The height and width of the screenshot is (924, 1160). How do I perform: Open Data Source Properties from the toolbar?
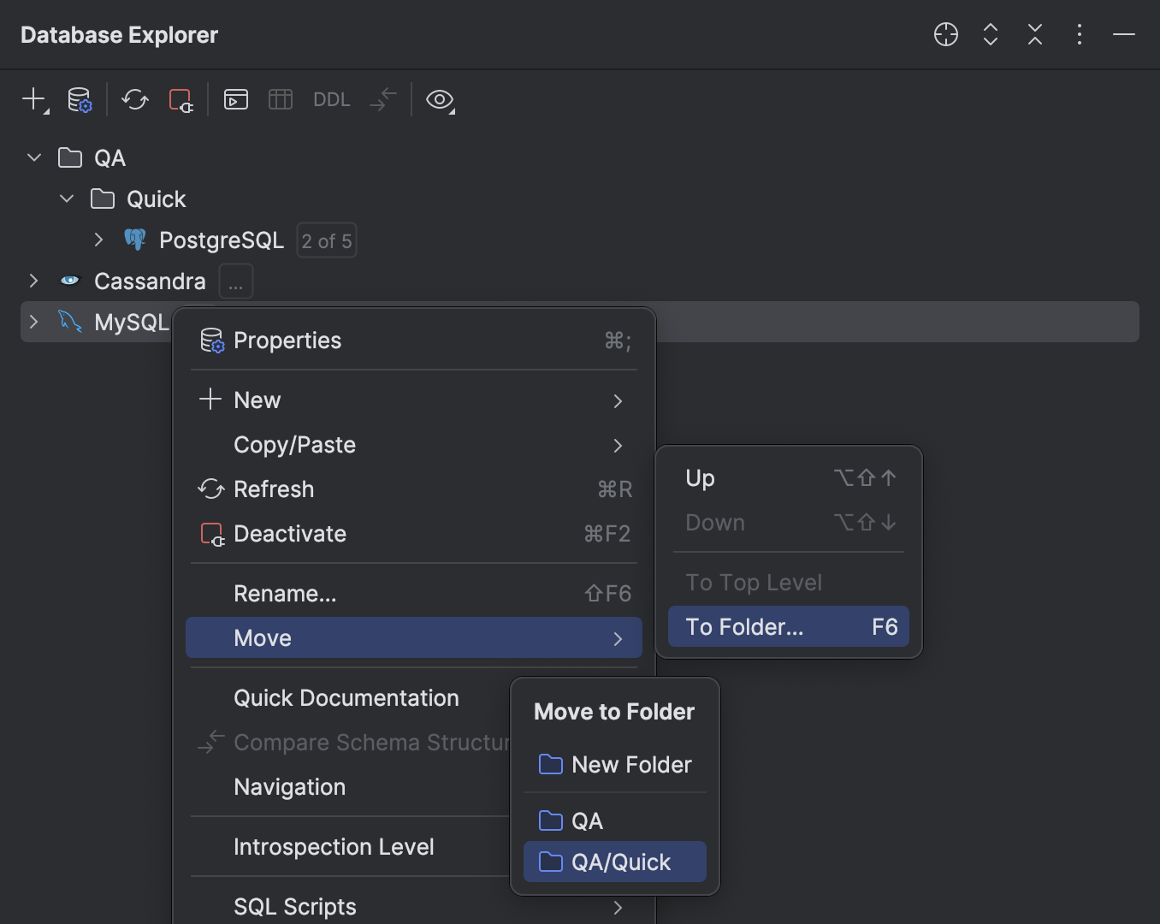pos(80,99)
